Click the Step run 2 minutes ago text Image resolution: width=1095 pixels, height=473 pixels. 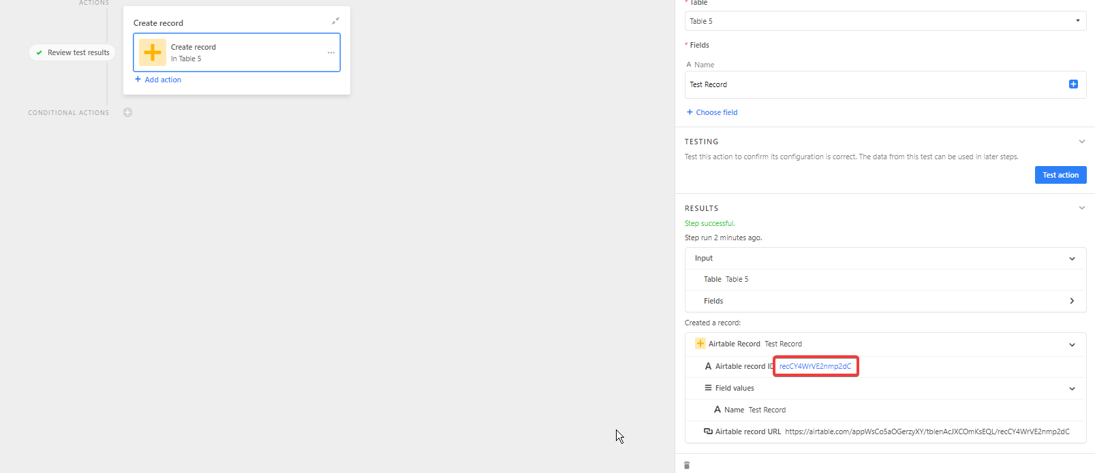coord(724,238)
